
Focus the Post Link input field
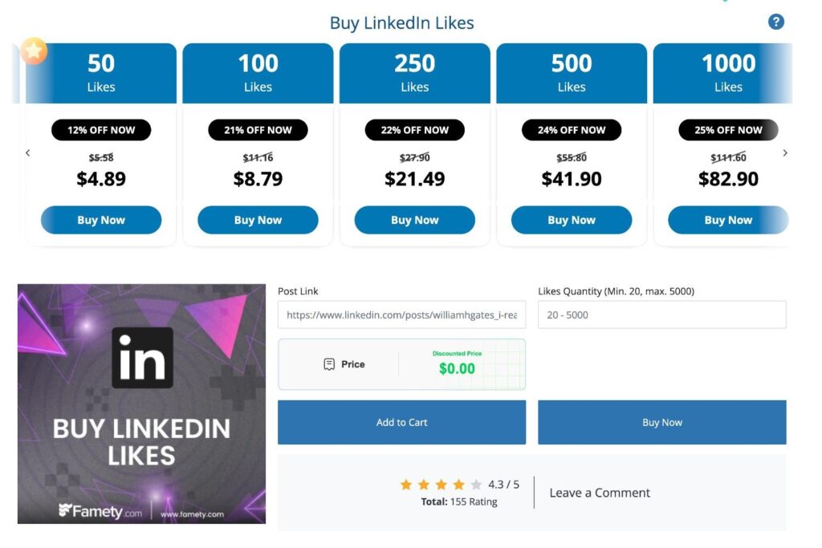tap(401, 315)
